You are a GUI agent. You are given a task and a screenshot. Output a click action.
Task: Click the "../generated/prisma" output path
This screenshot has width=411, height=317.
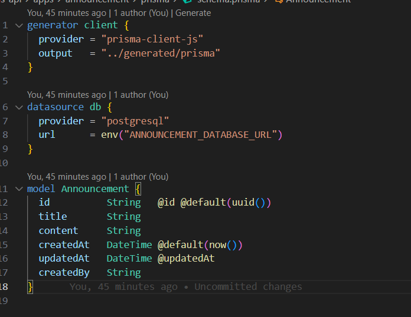pos(161,54)
